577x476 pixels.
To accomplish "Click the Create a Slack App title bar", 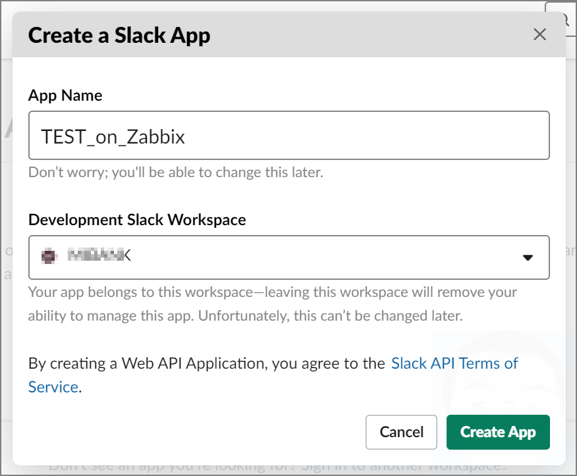I will click(x=119, y=35).
